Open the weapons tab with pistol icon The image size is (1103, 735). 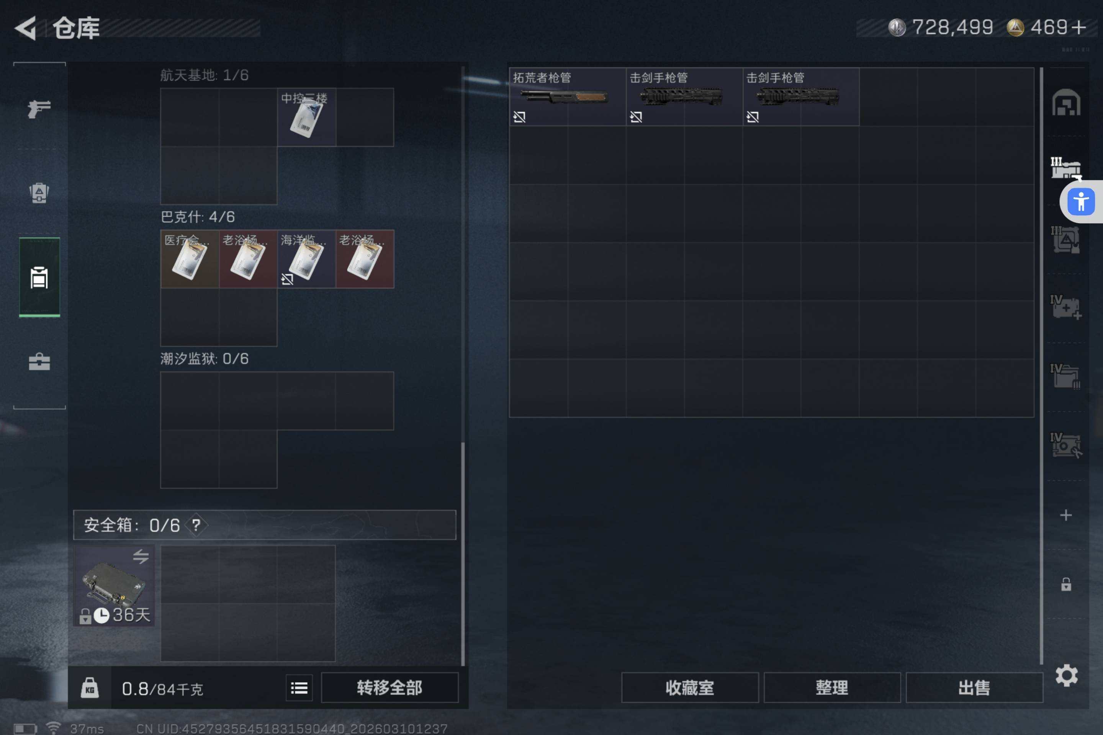(39, 109)
